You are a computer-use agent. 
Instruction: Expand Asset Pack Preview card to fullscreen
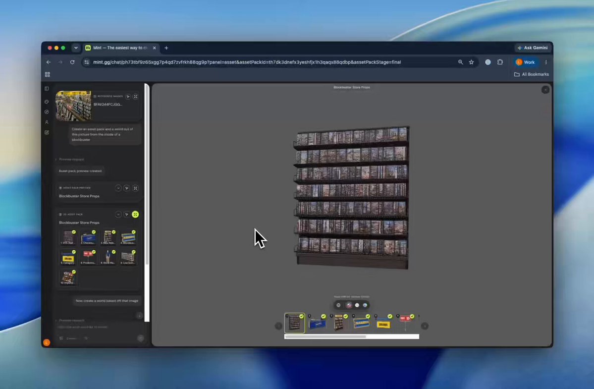click(x=135, y=188)
